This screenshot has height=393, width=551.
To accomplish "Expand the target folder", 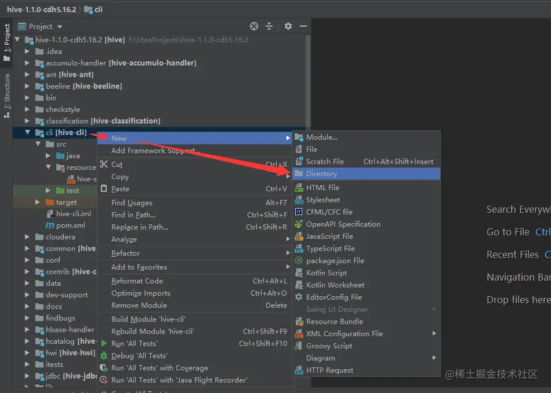I will click(x=38, y=202).
